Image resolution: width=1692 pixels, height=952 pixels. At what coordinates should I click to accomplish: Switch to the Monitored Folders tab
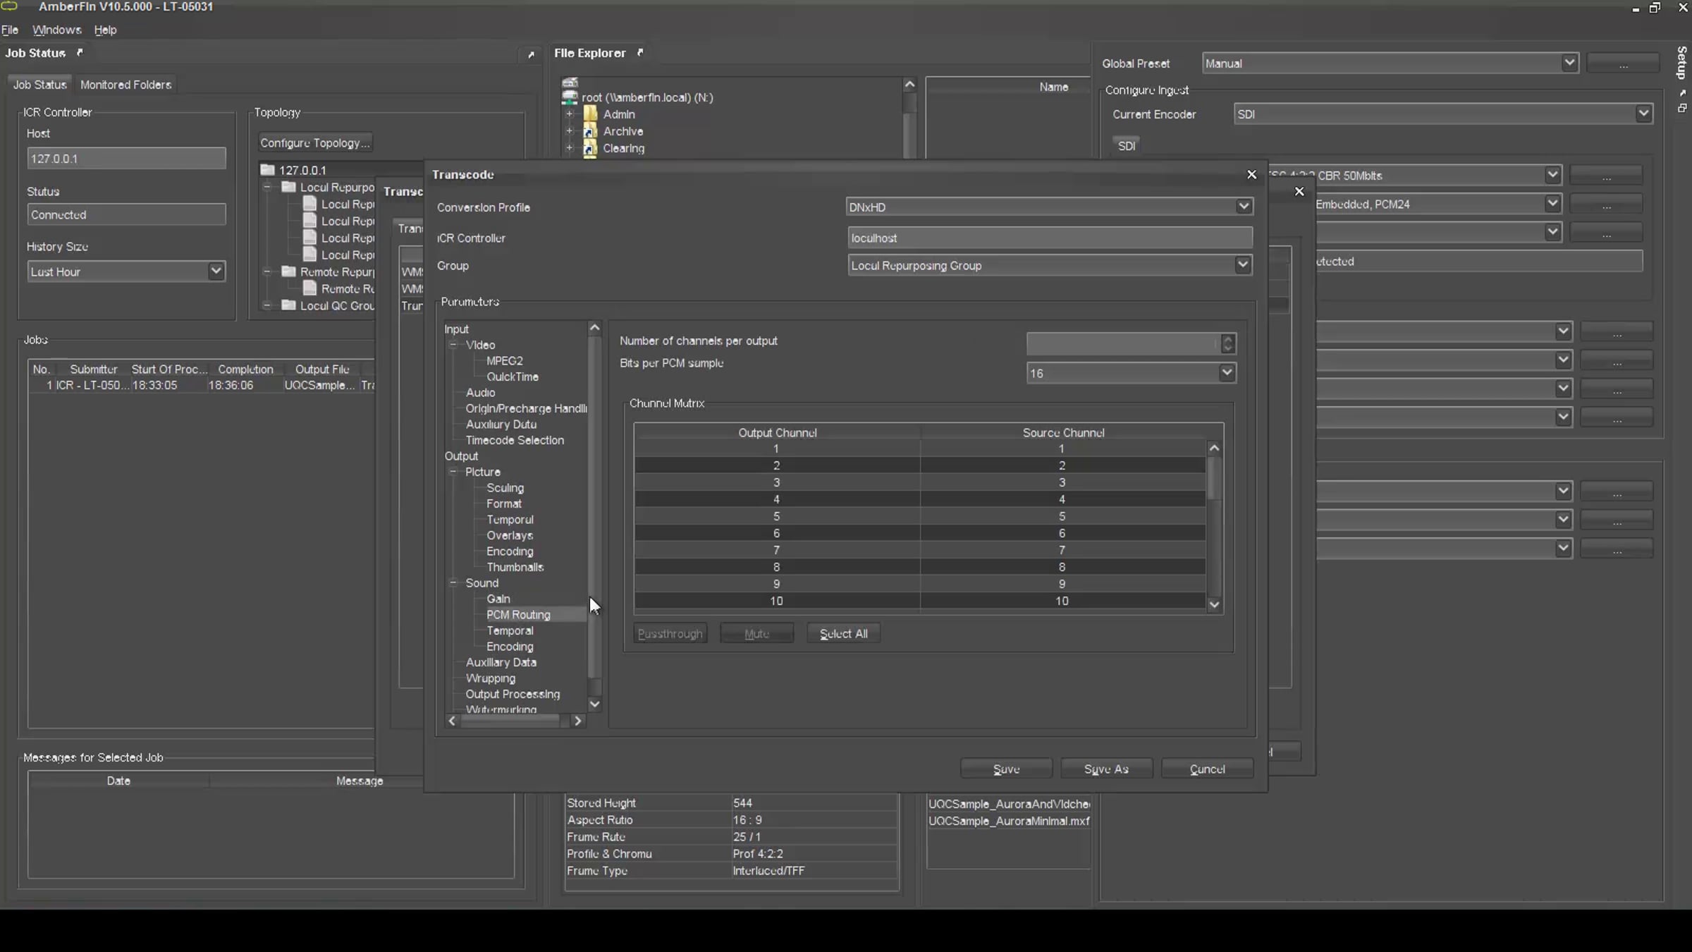coord(125,85)
